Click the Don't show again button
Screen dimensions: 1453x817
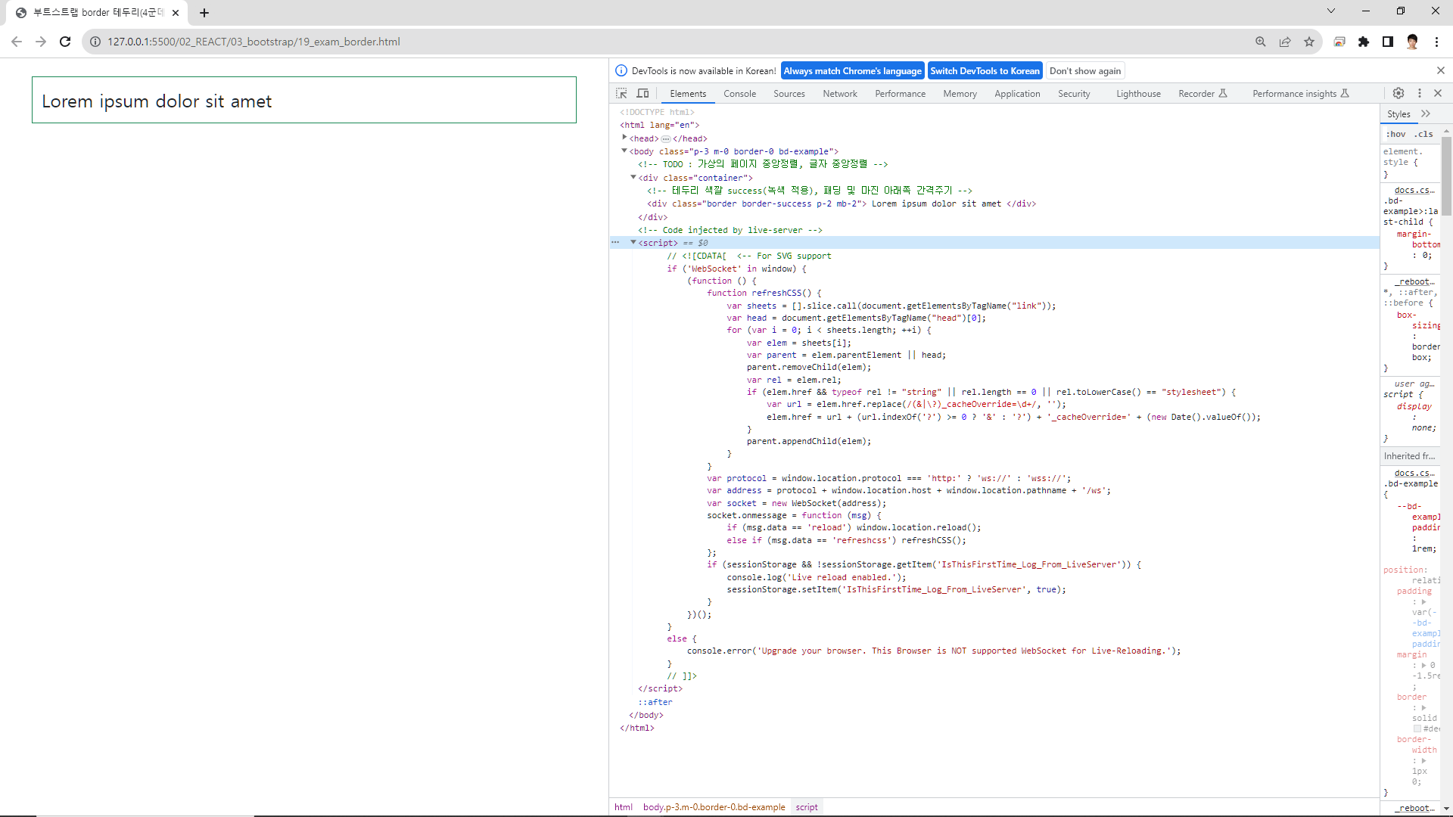(1084, 71)
